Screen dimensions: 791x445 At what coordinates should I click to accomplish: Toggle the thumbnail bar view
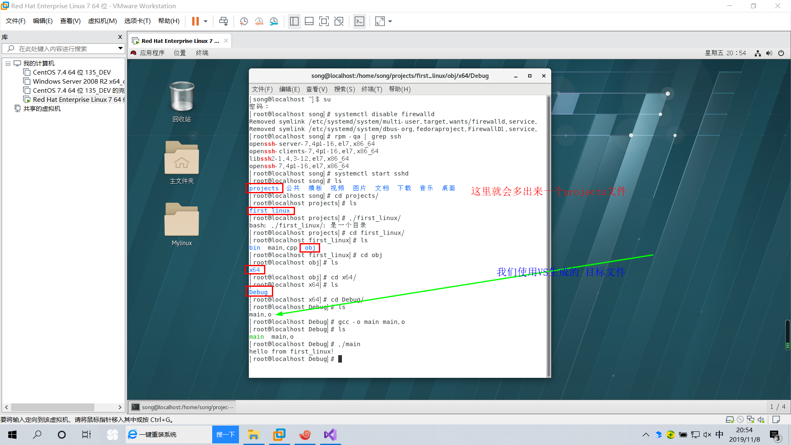click(309, 21)
